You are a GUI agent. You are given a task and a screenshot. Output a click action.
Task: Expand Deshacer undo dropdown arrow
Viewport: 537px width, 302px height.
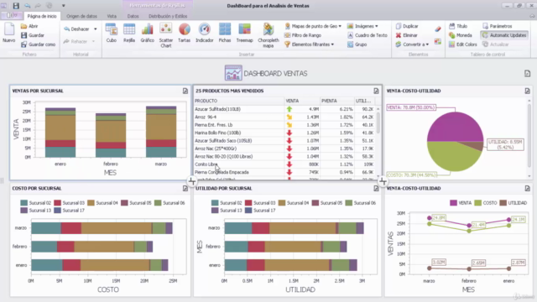click(96, 29)
